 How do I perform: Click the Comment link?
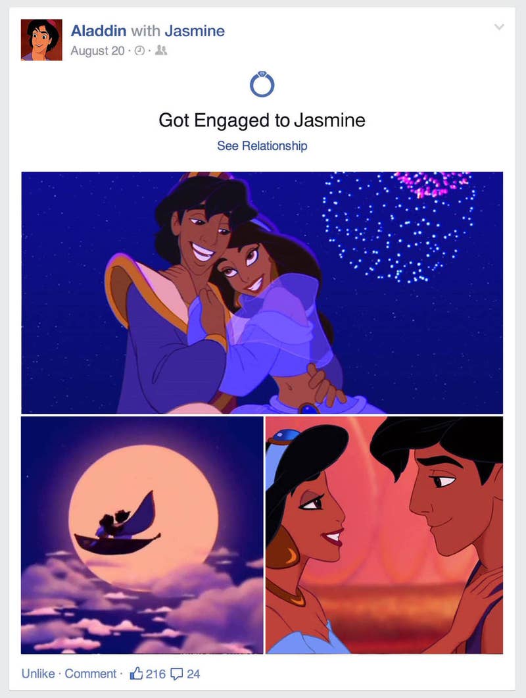pyautogui.click(x=90, y=674)
